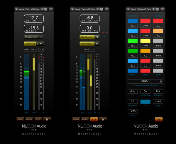This screenshot has height=144, width=176.
Task: Open Apple (TM) / AAC Safe preset in right panel
Action: tap(141, 9)
